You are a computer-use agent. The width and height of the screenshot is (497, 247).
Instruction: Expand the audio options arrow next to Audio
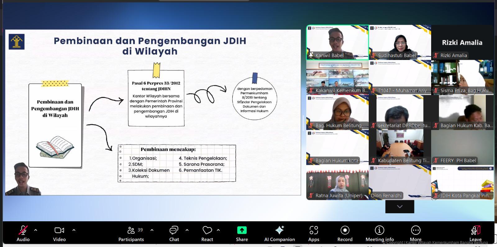(x=36, y=230)
